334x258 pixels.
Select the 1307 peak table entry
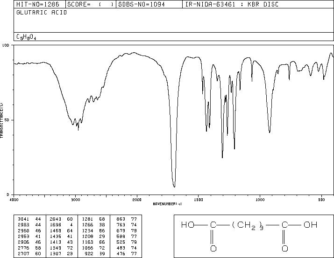click(x=56, y=254)
